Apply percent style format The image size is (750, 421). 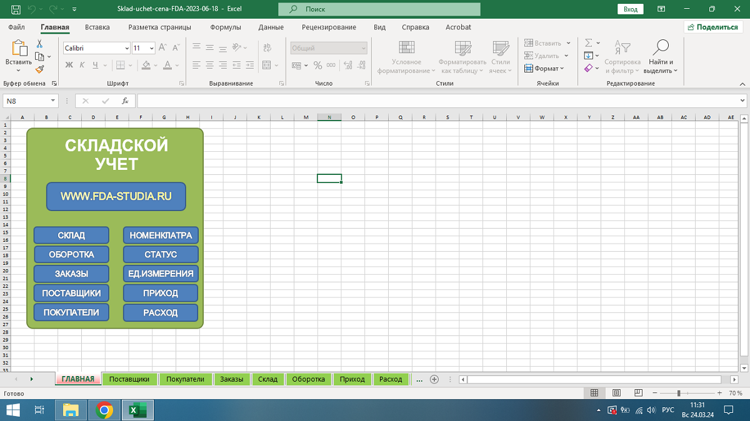317,65
